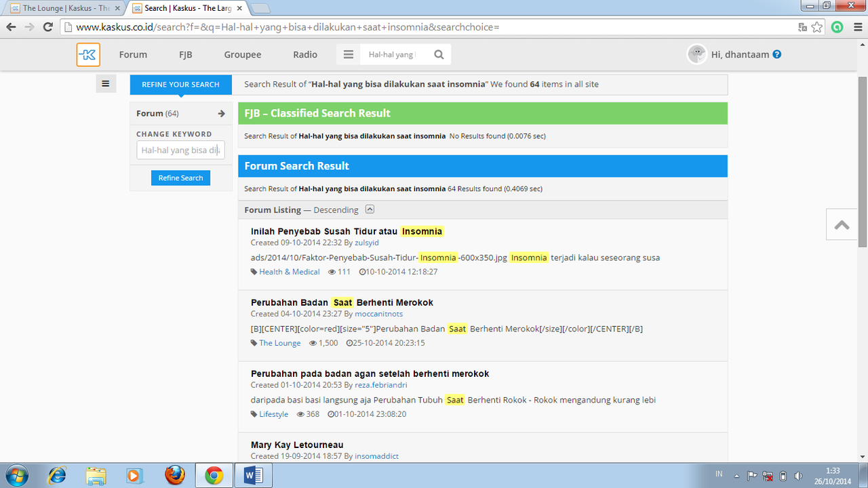Launch Internet Explorer from taskbar
Viewport: 868px width, 488px height.
point(57,476)
